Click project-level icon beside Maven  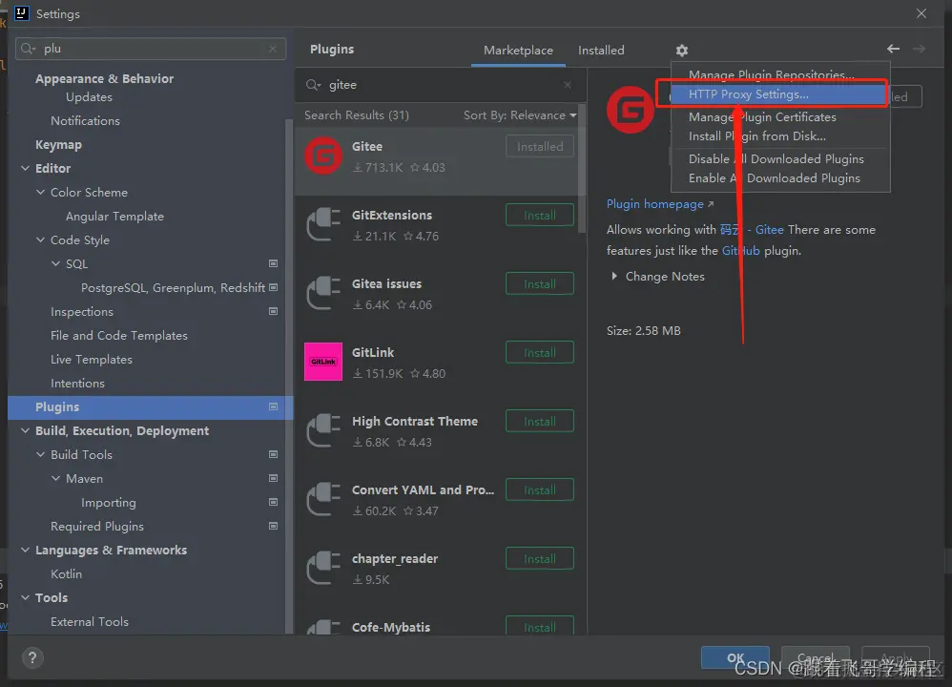[x=273, y=478]
